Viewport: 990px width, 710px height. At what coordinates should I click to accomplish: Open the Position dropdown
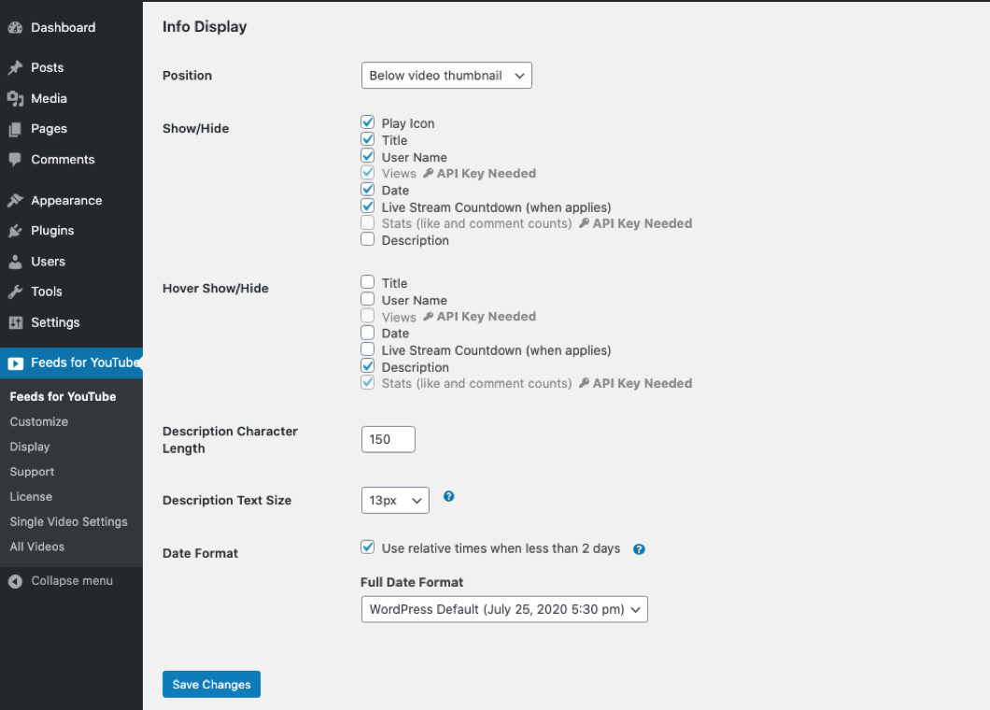tap(446, 76)
